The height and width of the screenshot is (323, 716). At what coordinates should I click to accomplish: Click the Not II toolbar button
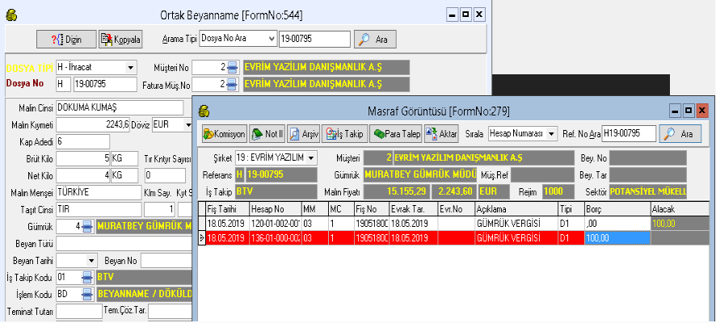click(267, 134)
